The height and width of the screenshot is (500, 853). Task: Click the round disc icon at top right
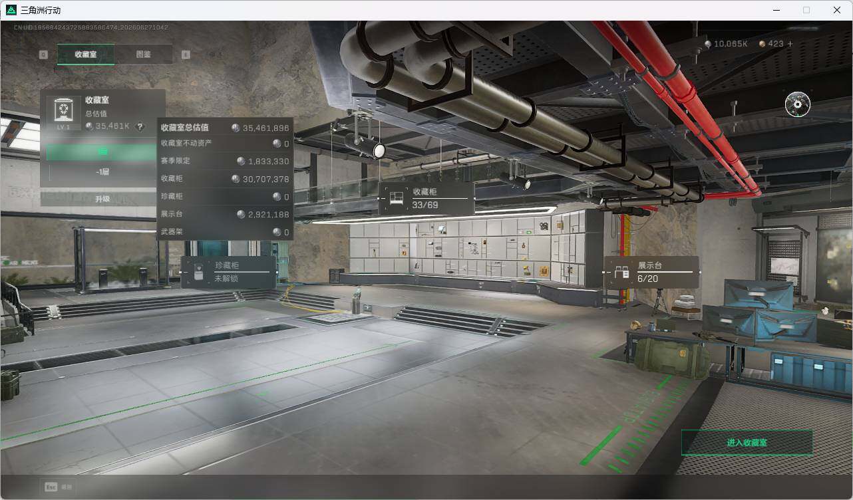coord(798,104)
